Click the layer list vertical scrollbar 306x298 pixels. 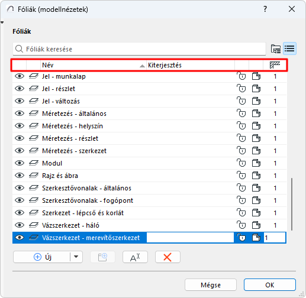pos(292,204)
